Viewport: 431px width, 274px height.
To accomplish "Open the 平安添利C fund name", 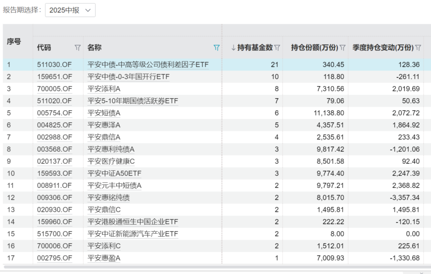I will tap(104, 246).
